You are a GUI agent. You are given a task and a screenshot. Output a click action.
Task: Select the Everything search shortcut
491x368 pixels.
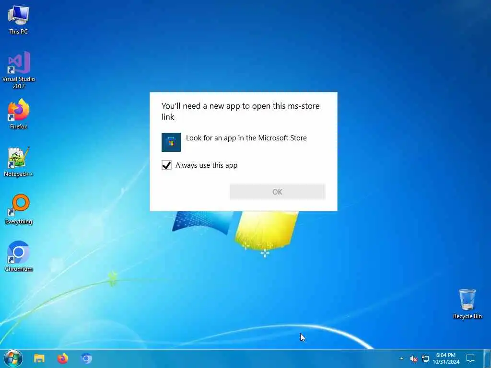19,209
